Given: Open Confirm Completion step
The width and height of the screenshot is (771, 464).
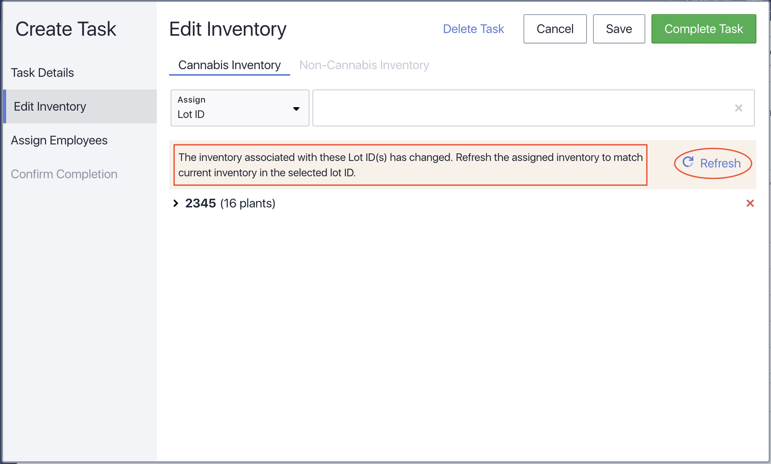Looking at the screenshot, I should pos(64,174).
